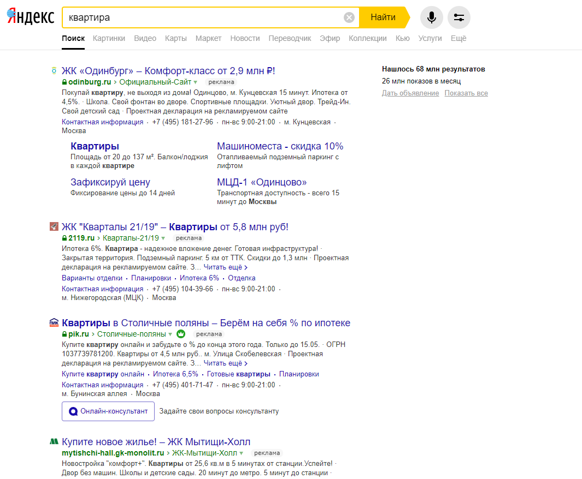Open Готовые квартиры link

239,374
